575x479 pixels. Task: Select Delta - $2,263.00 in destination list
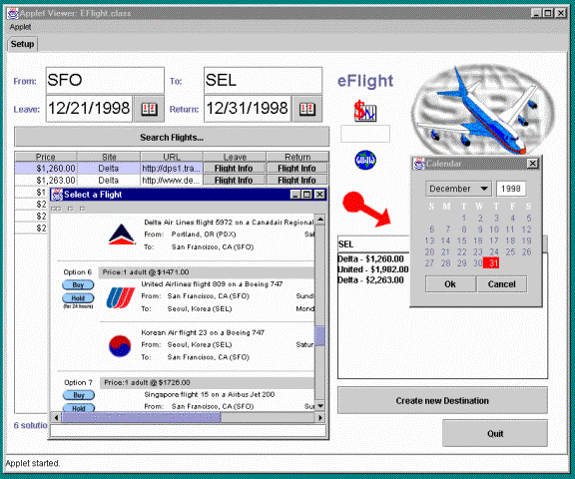[370, 280]
